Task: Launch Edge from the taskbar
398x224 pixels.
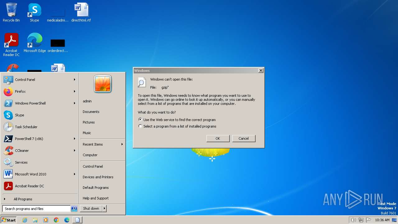Action: (67, 220)
